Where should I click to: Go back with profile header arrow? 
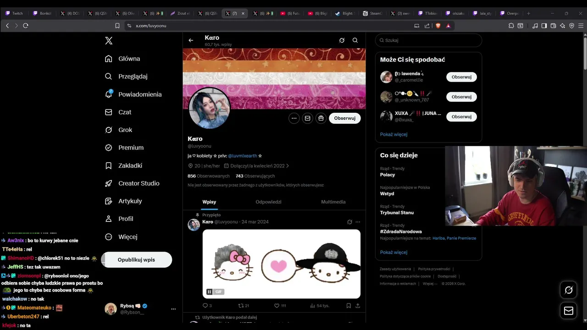pyautogui.click(x=191, y=40)
